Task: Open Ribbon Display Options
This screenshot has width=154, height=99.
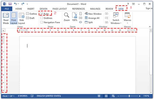Action: (133, 4)
